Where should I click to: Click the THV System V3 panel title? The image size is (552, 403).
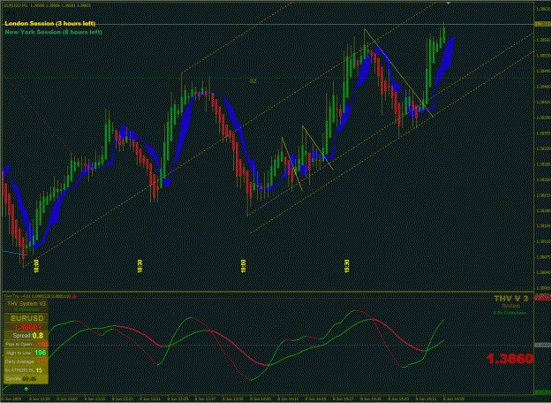[26, 304]
